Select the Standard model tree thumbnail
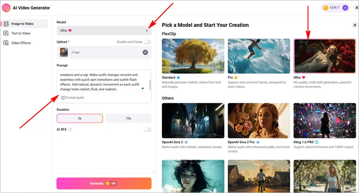 click(x=193, y=56)
